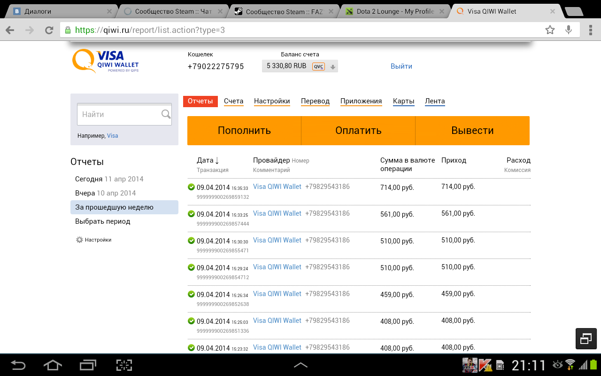The width and height of the screenshot is (601, 376).
Task: Click transaction ID 999999900269859132
Action: point(223,197)
